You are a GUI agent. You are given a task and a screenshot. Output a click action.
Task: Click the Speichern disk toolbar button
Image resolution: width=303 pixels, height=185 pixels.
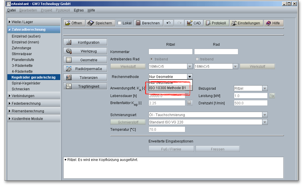[x=100, y=23]
